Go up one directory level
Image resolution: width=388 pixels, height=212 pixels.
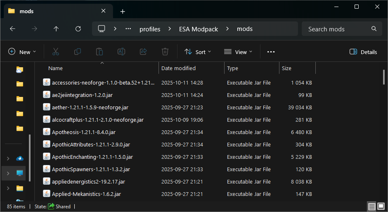click(x=56, y=29)
